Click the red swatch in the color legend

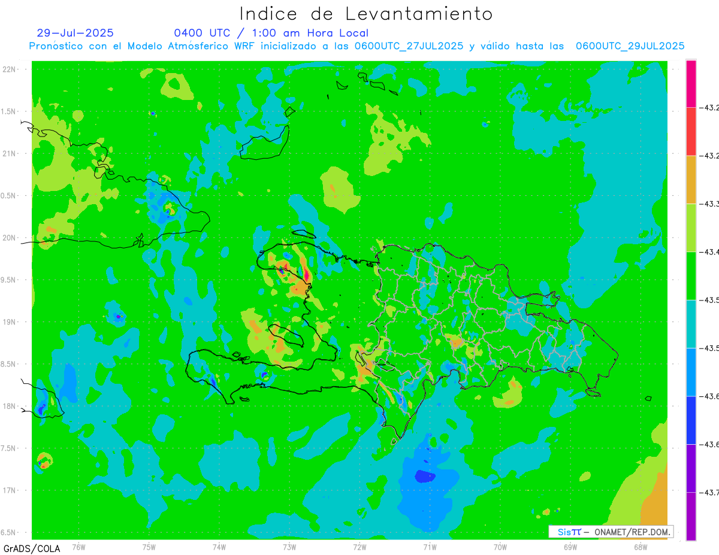click(691, 132)
